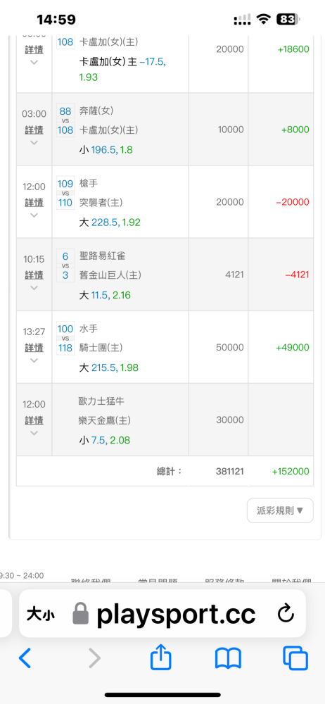This screenshot has height=704, width=325.
Task: Tap the 100 vs 118 score box
Action: [65, 338]
